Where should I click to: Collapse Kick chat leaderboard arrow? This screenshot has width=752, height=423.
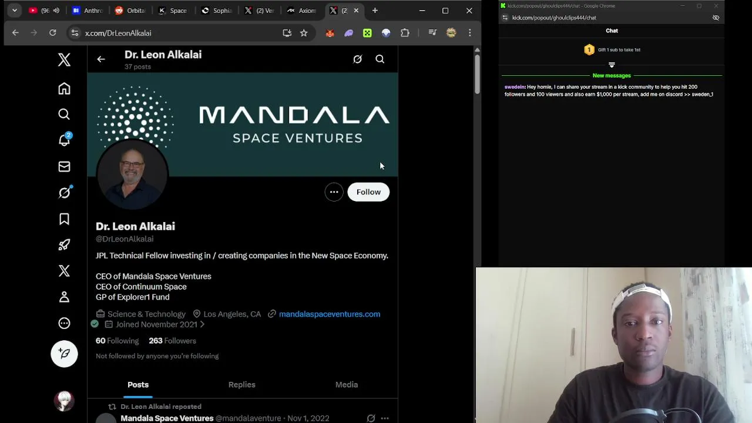point(612,65)
